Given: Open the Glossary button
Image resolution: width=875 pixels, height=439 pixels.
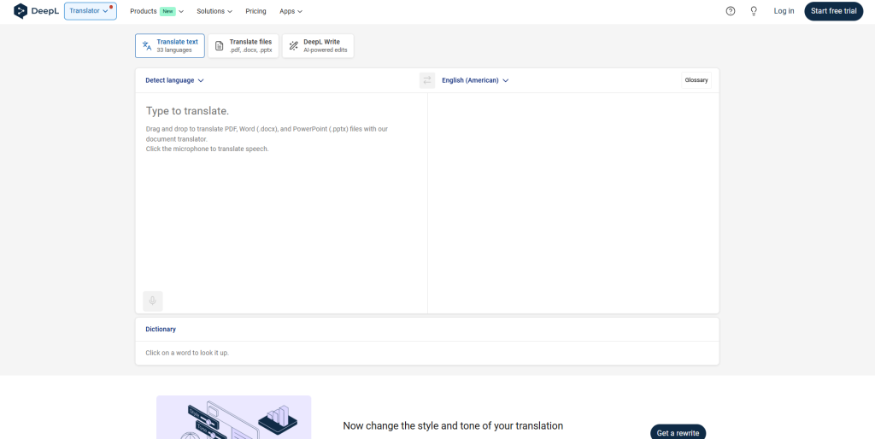Looking at the screenshot, I should [696, 80].
